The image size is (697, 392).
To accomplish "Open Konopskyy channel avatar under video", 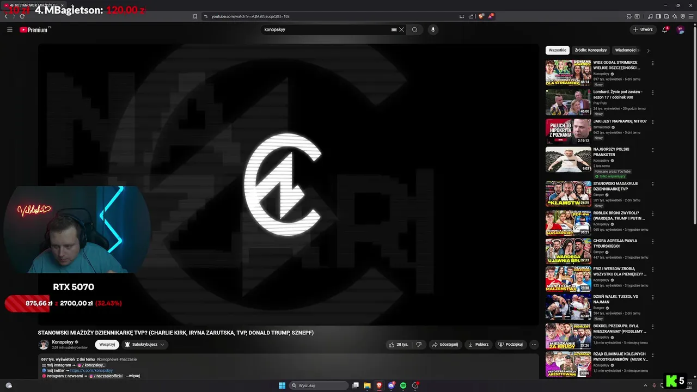I will (x=44, y=344).
